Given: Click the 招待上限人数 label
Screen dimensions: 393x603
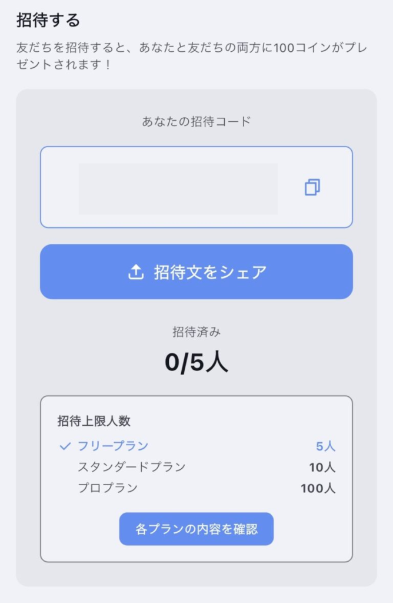Looking at the screenshot, I should pos(94,421).
